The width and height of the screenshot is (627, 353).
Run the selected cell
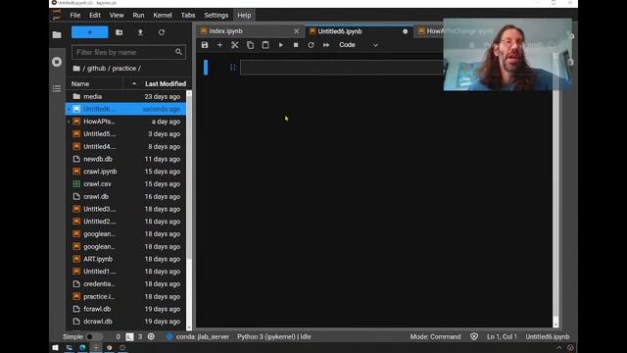coord(281,45)
